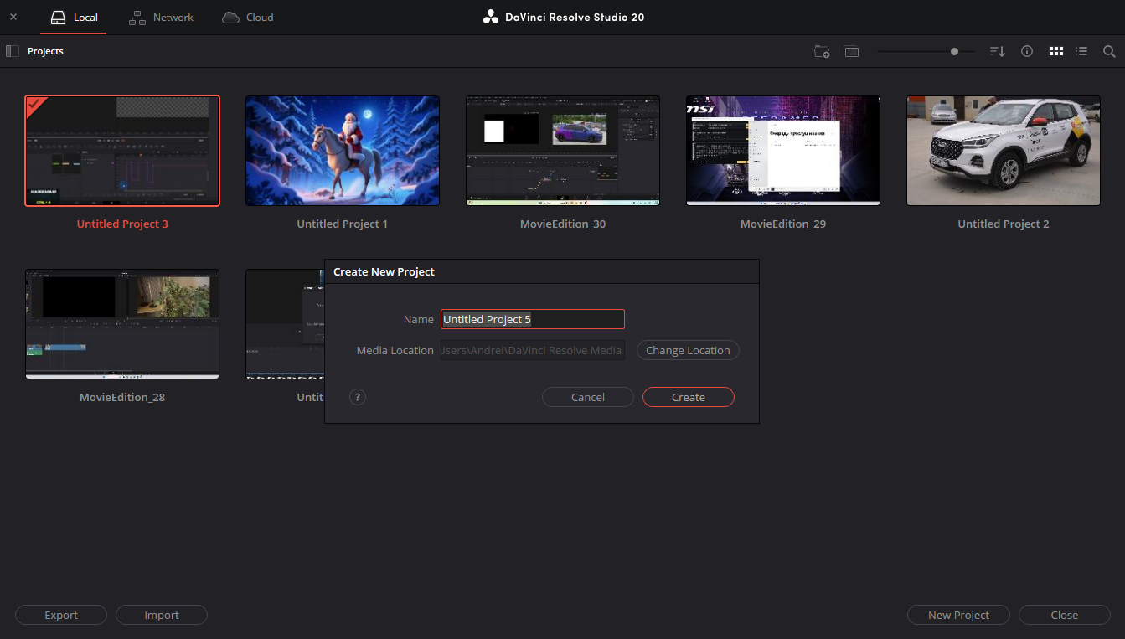Viewport: 1125px width, 639px height.
Task: Switch to the Cloud tab
Action: coord(248,17)
